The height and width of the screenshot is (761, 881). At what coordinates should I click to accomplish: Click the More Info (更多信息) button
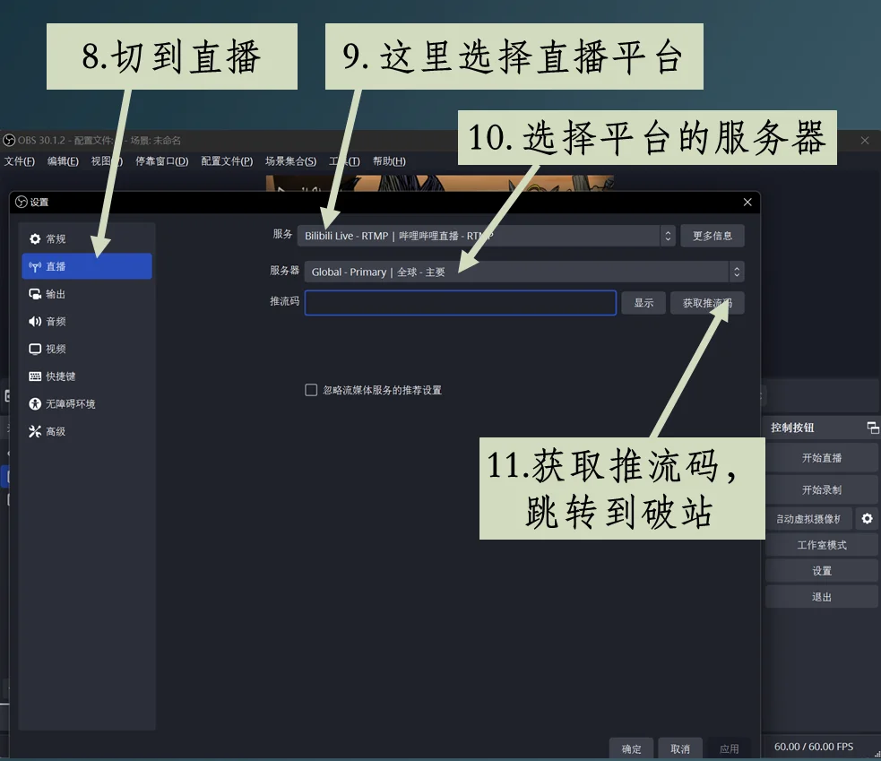(x=712, y=236)
